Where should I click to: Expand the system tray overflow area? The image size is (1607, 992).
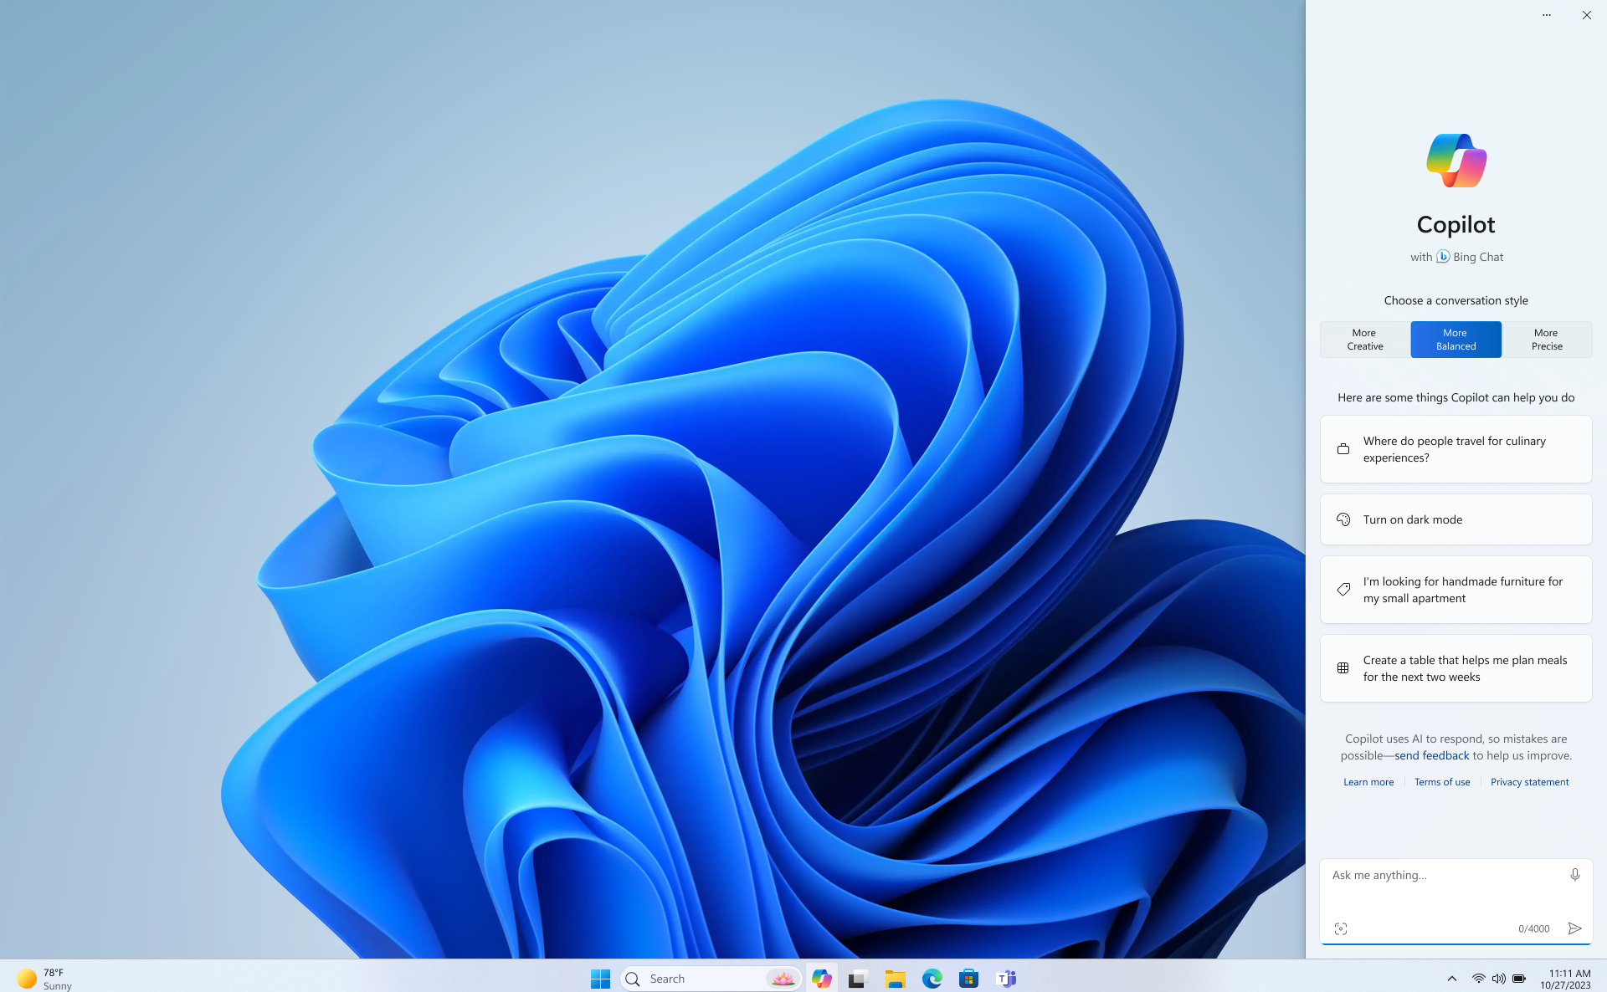(1450, 979)
